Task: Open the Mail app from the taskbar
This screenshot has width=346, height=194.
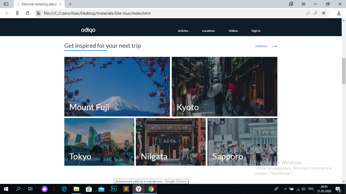Action: (101, 189)
